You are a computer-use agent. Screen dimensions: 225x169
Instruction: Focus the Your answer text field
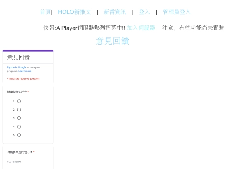coord(28,161)
